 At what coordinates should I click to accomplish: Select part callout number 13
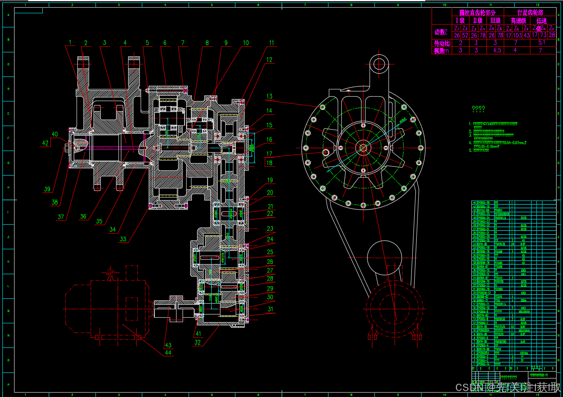click(269, 97)
